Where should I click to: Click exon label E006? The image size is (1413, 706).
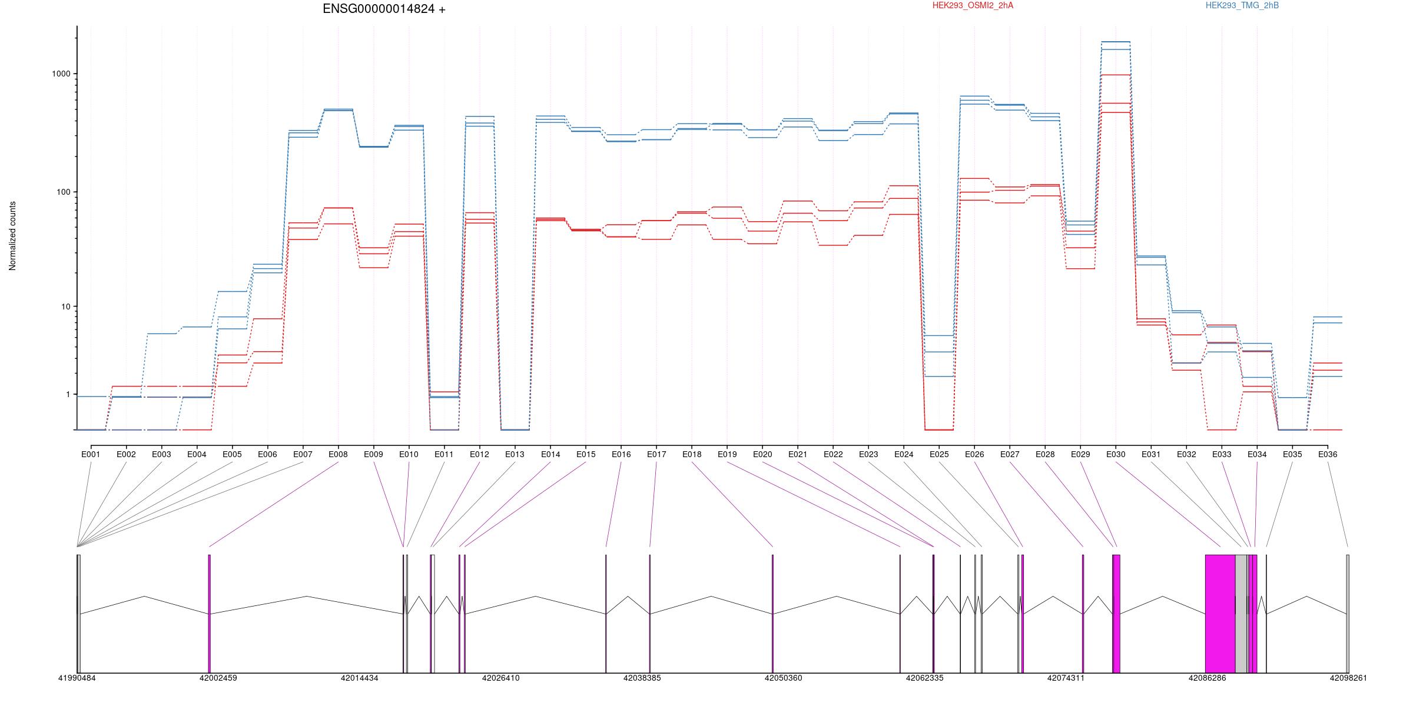tap(267, 454)
